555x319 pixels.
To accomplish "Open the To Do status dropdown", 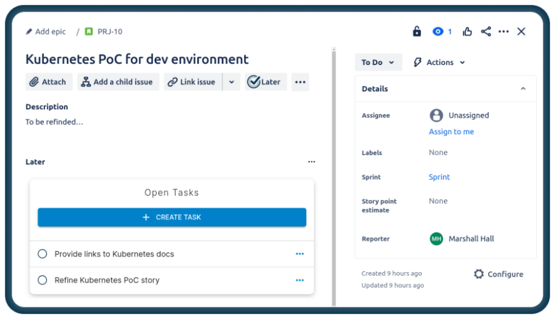I will (x=378, y=62).
